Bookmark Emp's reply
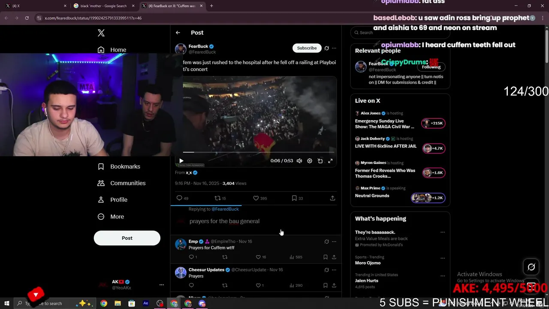The image size is (549, 309). point(326,257)
